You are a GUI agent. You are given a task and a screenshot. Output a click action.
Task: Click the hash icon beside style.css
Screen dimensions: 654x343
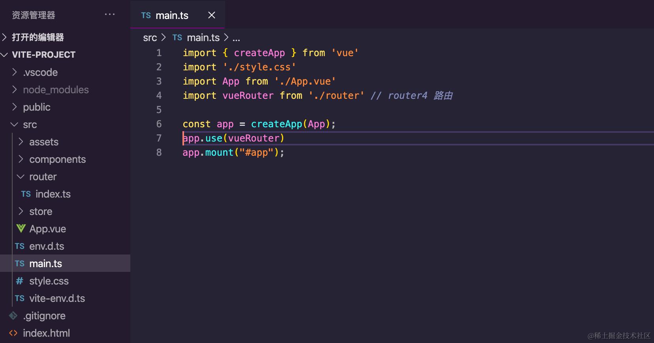click(19, 281)
